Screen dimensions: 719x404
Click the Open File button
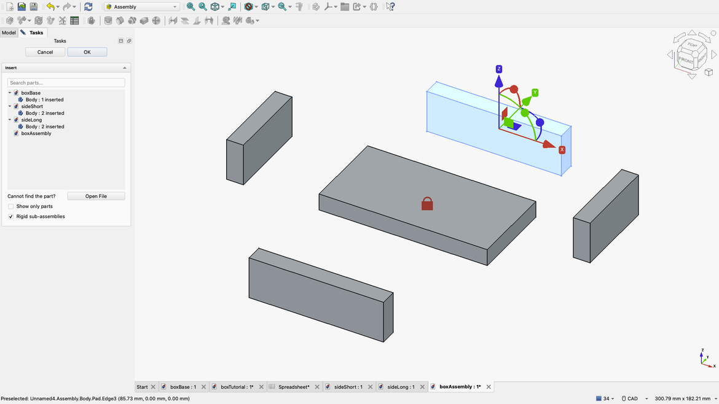(x=96, y=196)
